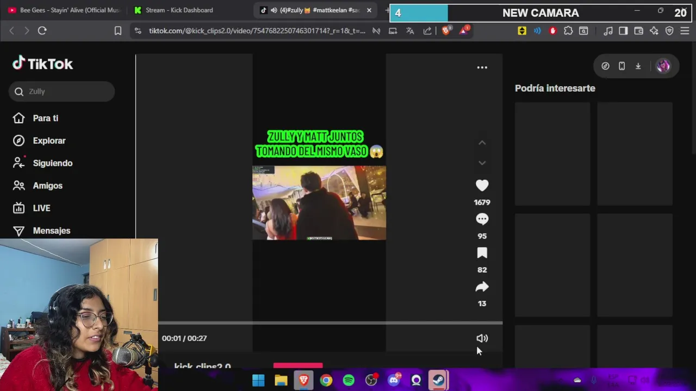Click the red stop-hand extension icon
696x391 pixels.
tap(553, 31)
